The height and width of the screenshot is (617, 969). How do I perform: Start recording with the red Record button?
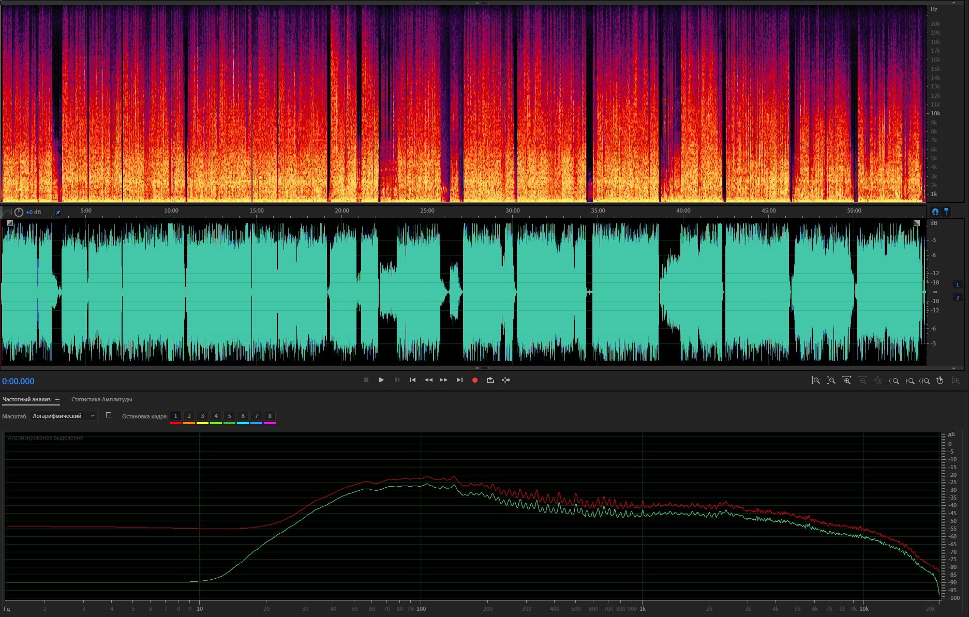[475, 380]
